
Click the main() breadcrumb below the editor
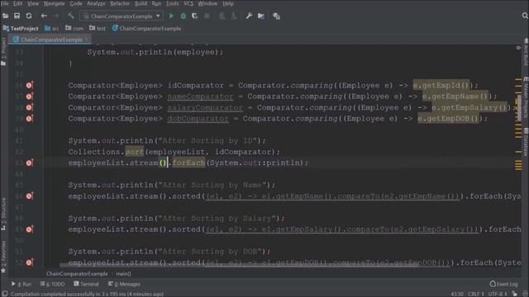pyautogui.click(x=123, y=274)
